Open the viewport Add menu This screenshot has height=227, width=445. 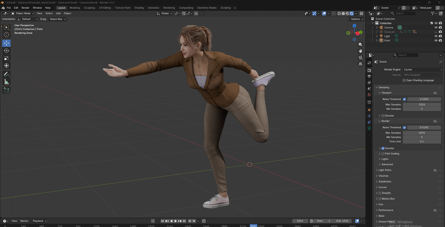[x=58, y=13]
